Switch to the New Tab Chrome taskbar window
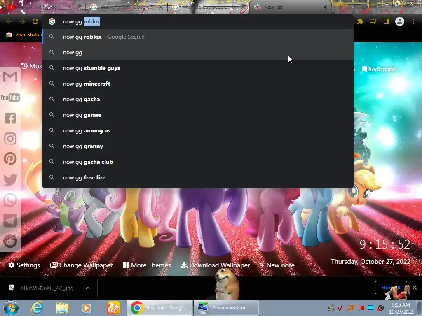 (159, 308)
